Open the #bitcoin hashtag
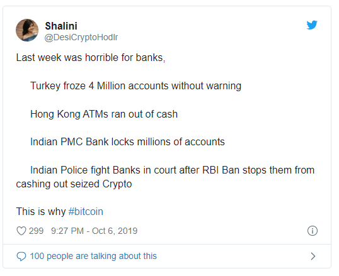Viewport: 339px width, 276px height. (86, 211)
